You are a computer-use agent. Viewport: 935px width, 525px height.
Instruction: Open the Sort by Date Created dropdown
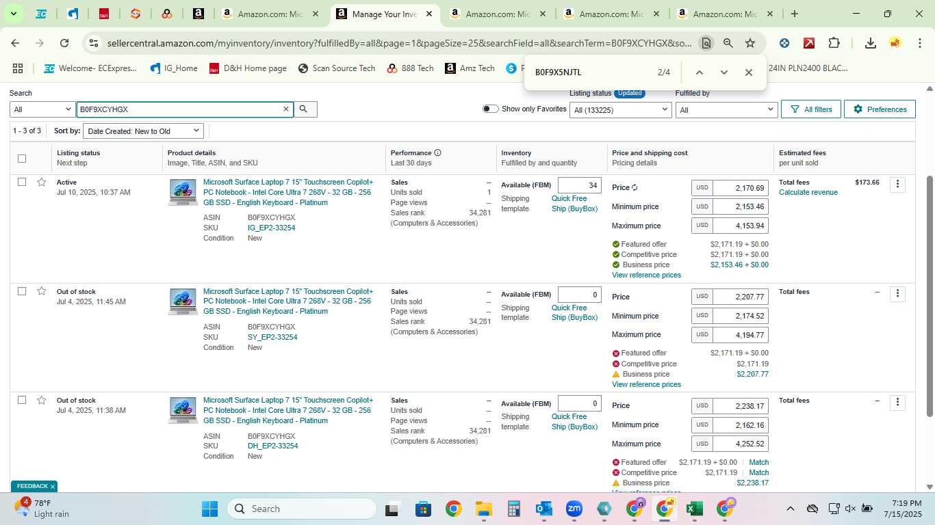point(143,131)
